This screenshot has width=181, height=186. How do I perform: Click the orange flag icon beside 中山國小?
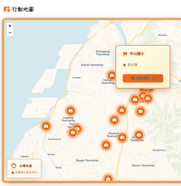coord(125,54)
